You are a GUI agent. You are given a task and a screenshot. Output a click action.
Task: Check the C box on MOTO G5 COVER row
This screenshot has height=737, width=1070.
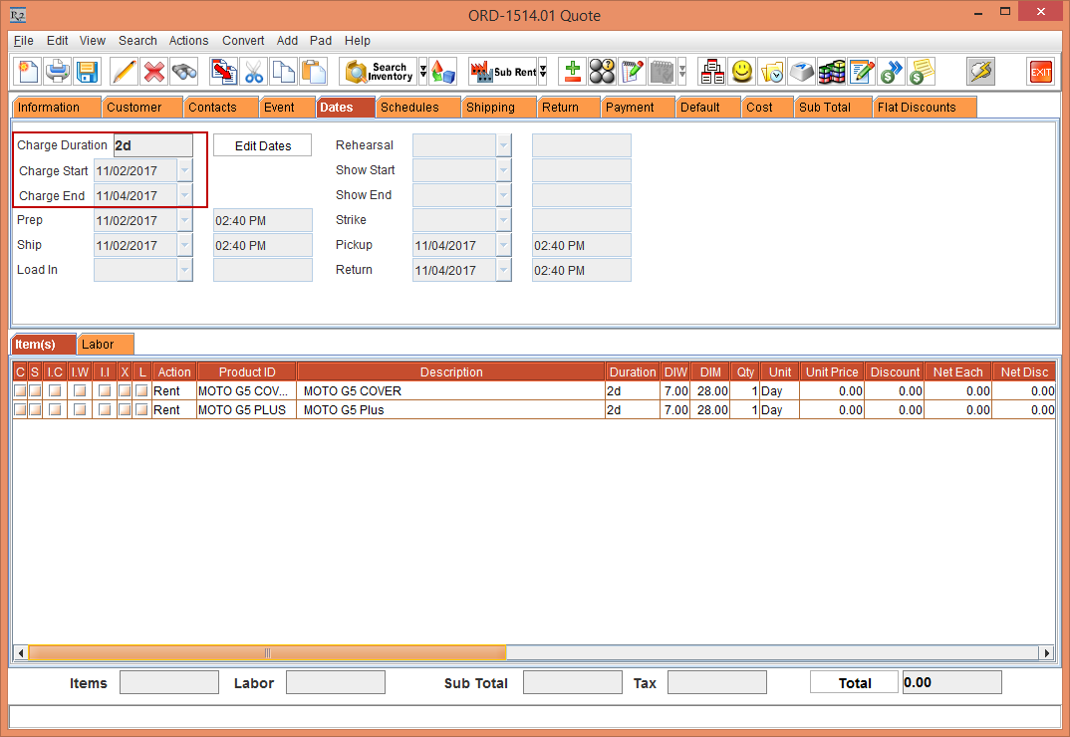(21, 390)
